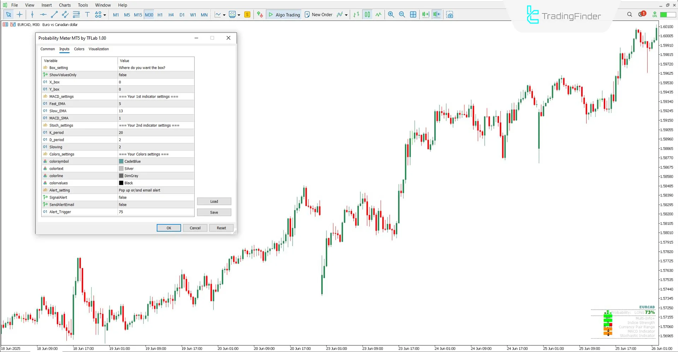Select the crosshair cursor tool
Viewport: 678px width, 352px height.
(x=19, y=14)
